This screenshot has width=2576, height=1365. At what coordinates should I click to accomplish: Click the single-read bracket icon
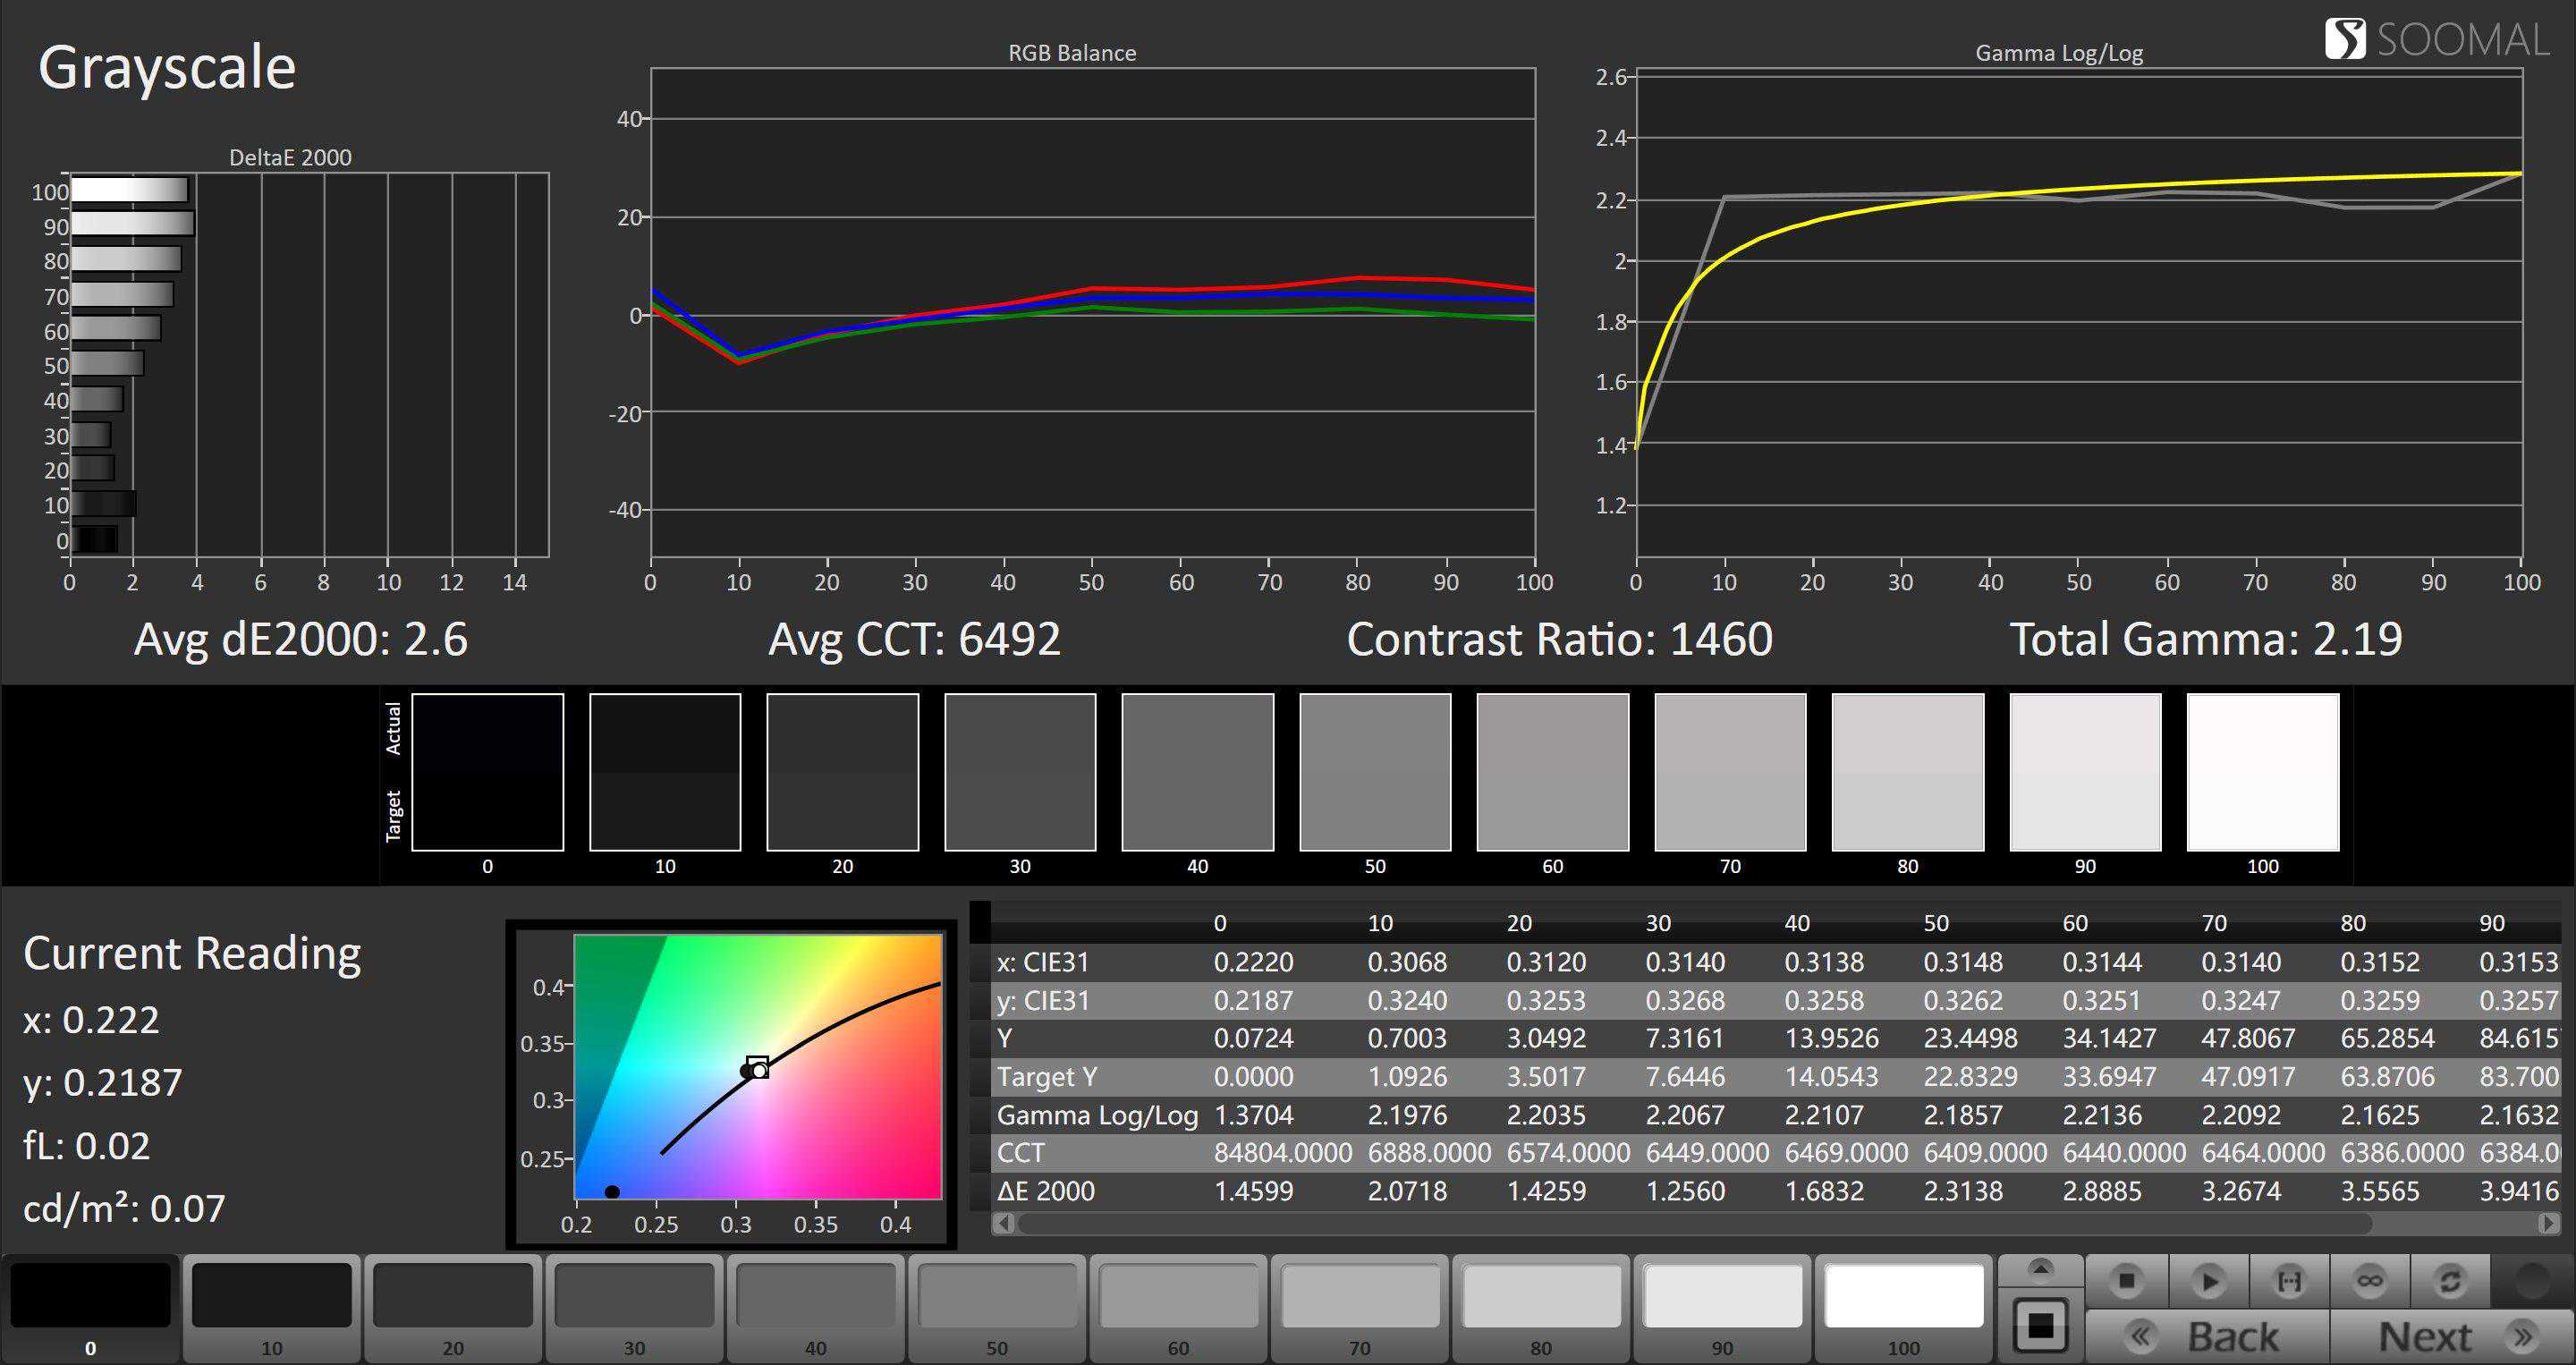pyautogui.click(x=2288, y=1281)
